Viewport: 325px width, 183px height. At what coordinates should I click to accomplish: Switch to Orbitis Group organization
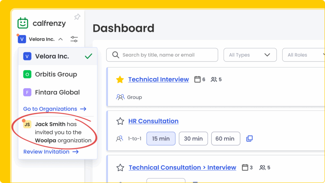(56, 74)
